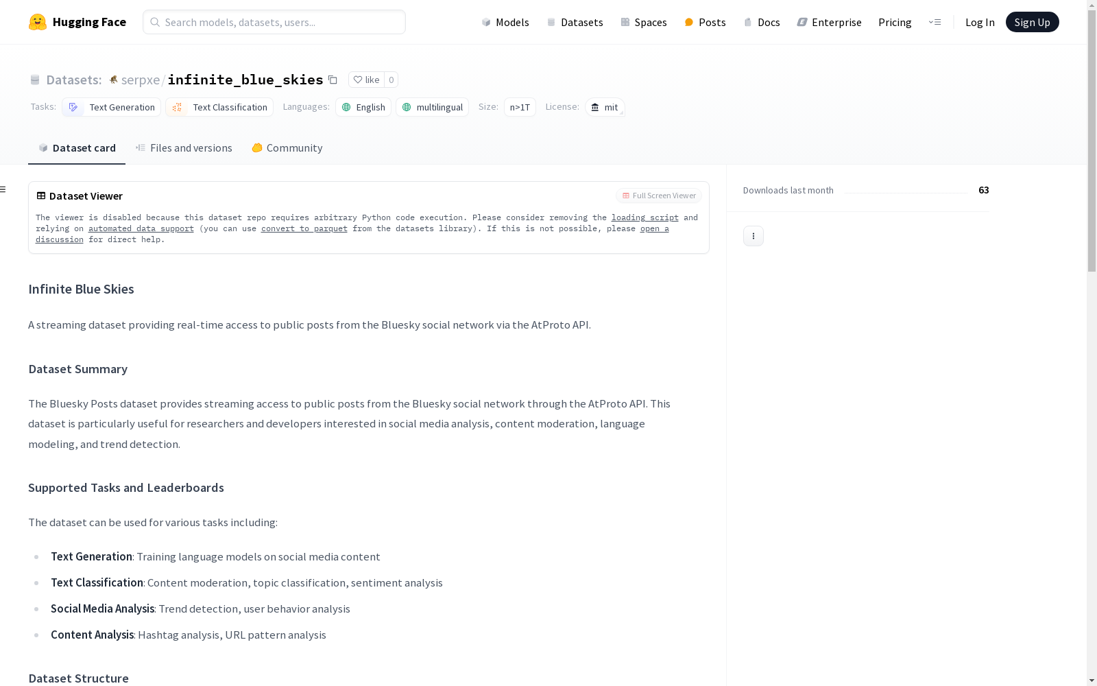
Task: Open the Pricing page
Action: [x=895, y=22]
